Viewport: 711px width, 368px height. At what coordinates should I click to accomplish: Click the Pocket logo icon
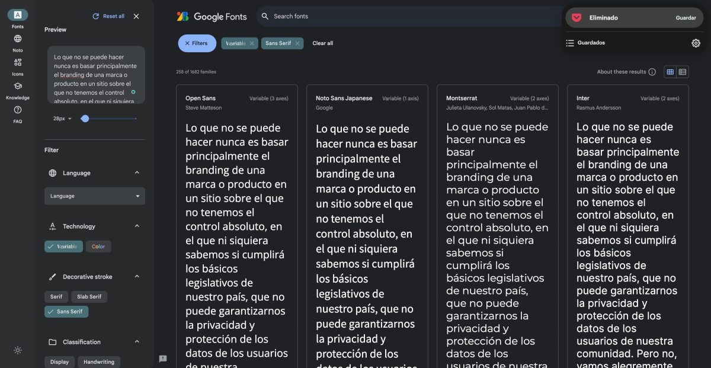[577, 18]
